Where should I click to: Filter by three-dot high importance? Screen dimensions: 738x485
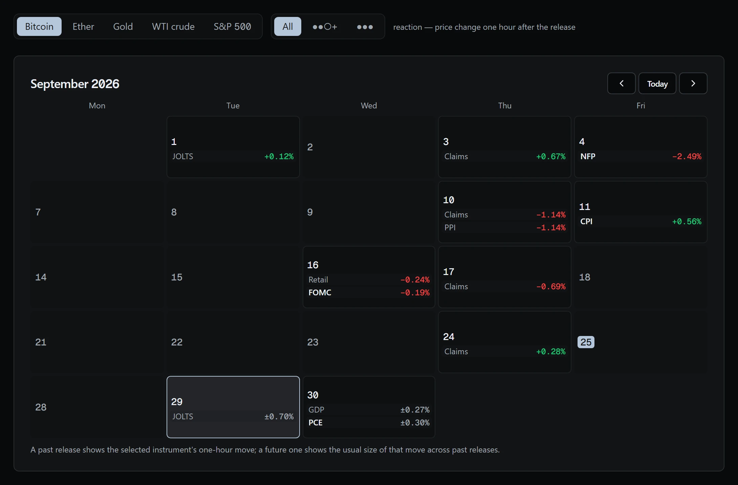[365, 26]
